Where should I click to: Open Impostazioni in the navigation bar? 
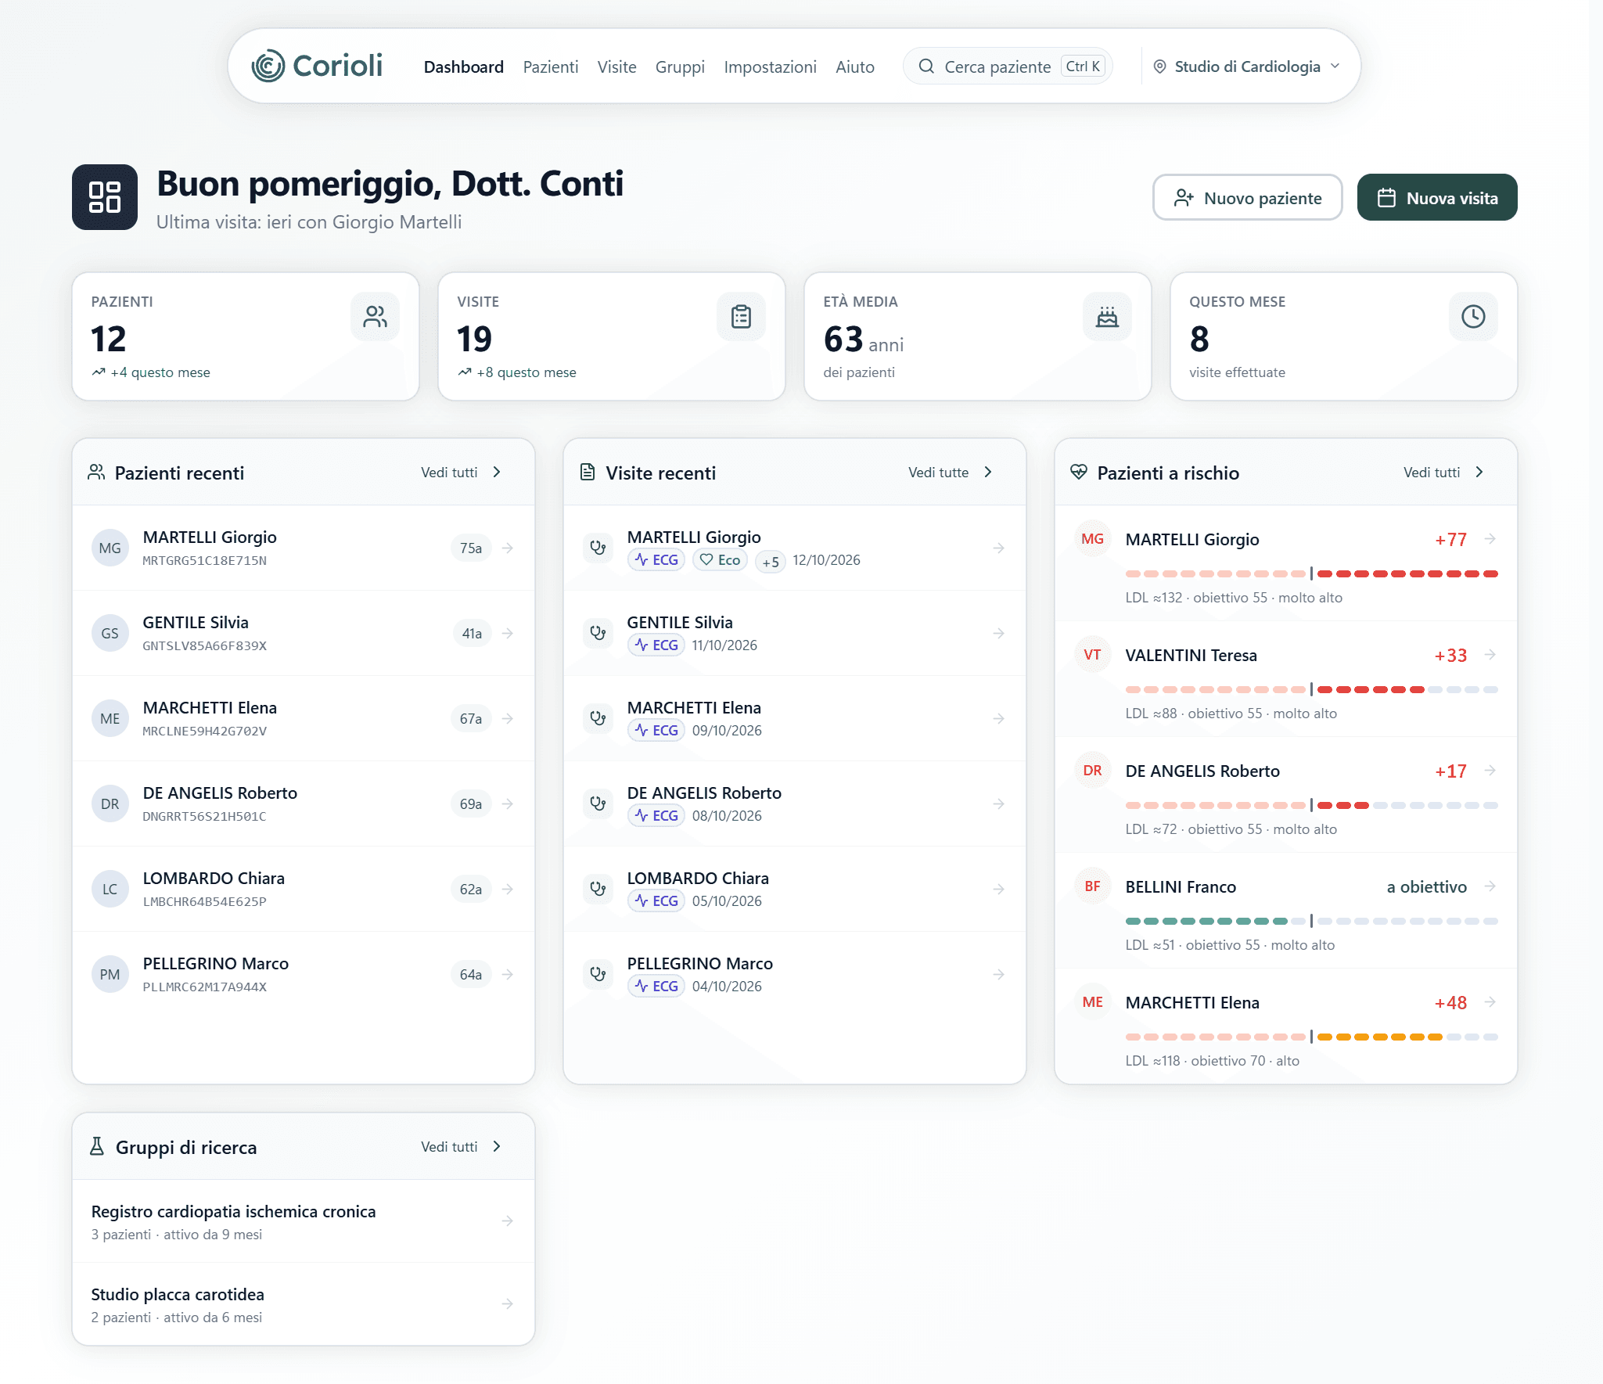pyautogui.click(x=770, y=67)
